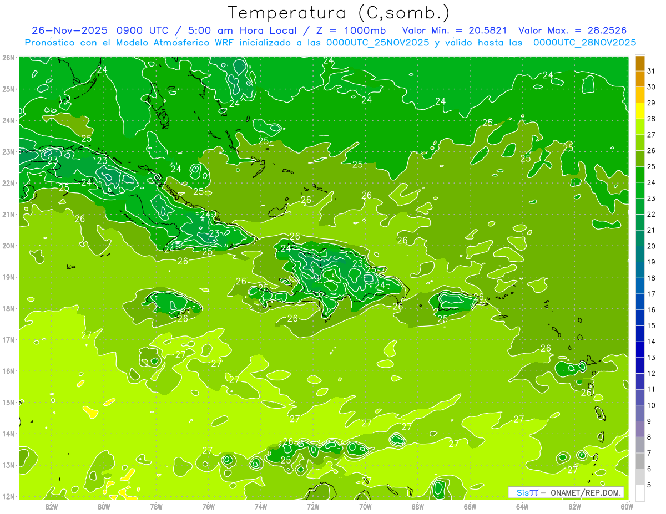Click the '14N' latitude axis label
This screenshot has width=666, height=514.
8,434
